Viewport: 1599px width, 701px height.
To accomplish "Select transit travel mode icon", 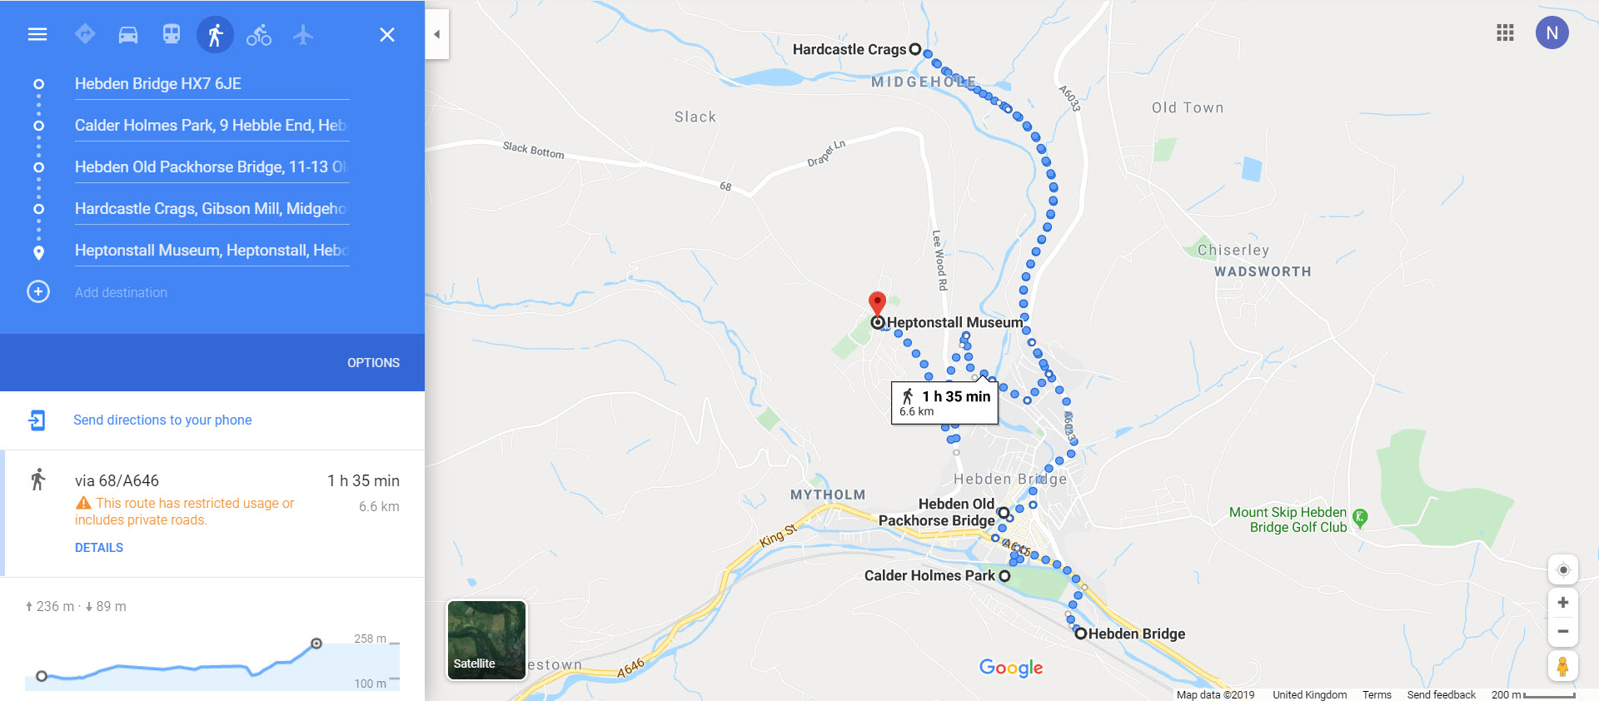I will pyautogui.click(x=172, y=34).
